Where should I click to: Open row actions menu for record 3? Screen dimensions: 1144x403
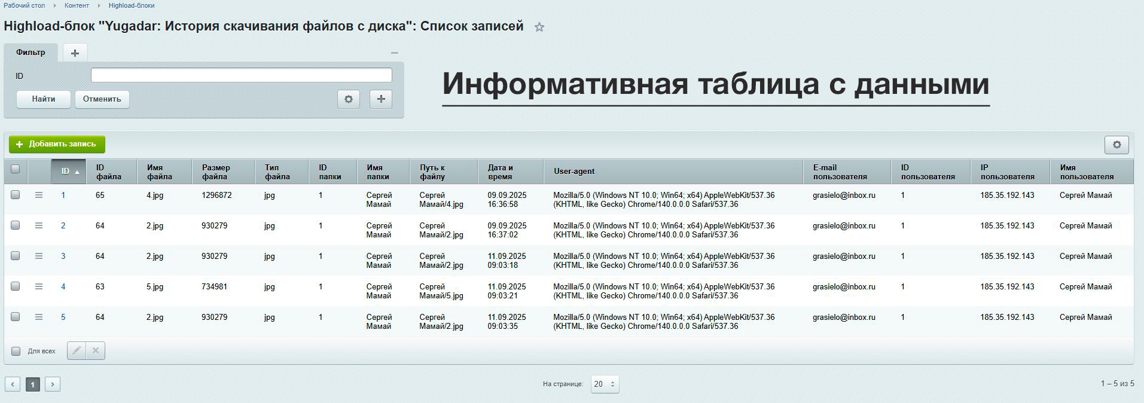click(39, 257)
